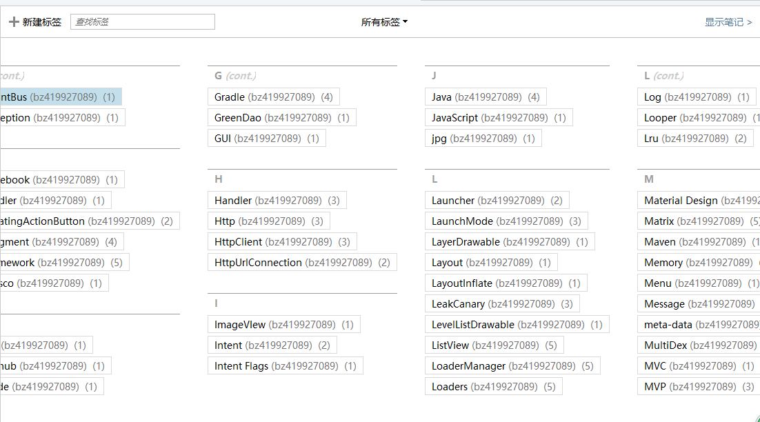Select the Http tag
Viewport: 760px width, 422px height.
pos(268,221)
